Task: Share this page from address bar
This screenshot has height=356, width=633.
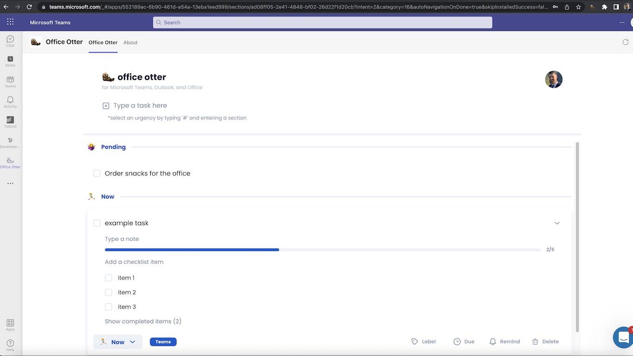Action: 567,7
